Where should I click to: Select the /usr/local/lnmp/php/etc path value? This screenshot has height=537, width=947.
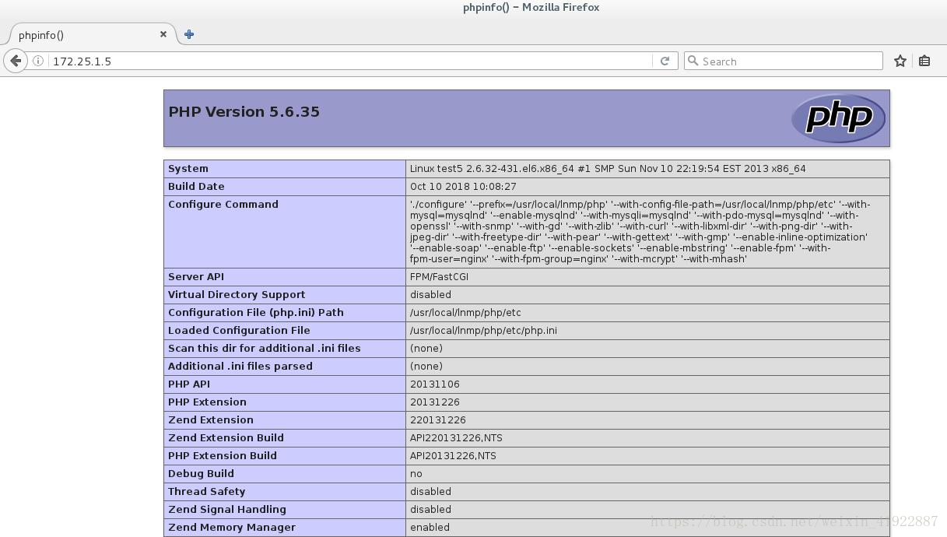465,312
